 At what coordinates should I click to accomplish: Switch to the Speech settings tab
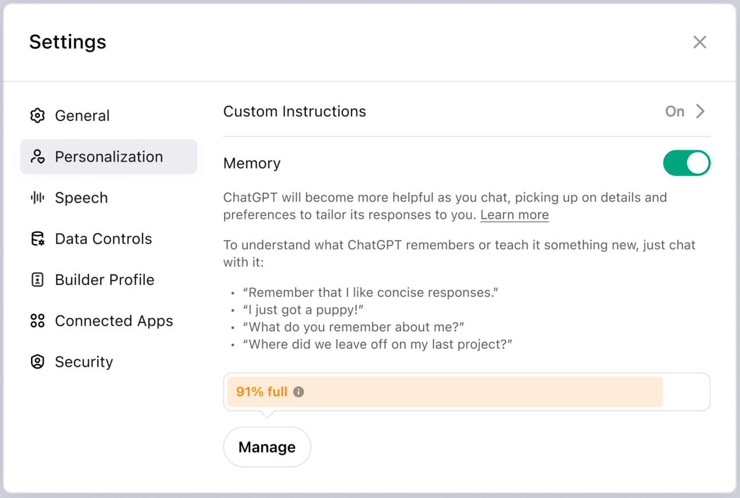pyautogui.click(x=81, y=197)
